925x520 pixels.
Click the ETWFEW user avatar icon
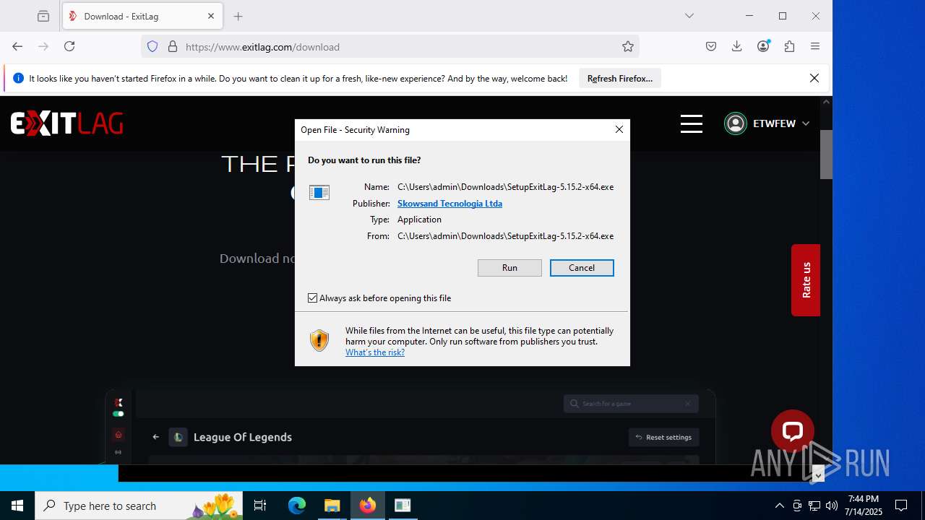point(736,123)
